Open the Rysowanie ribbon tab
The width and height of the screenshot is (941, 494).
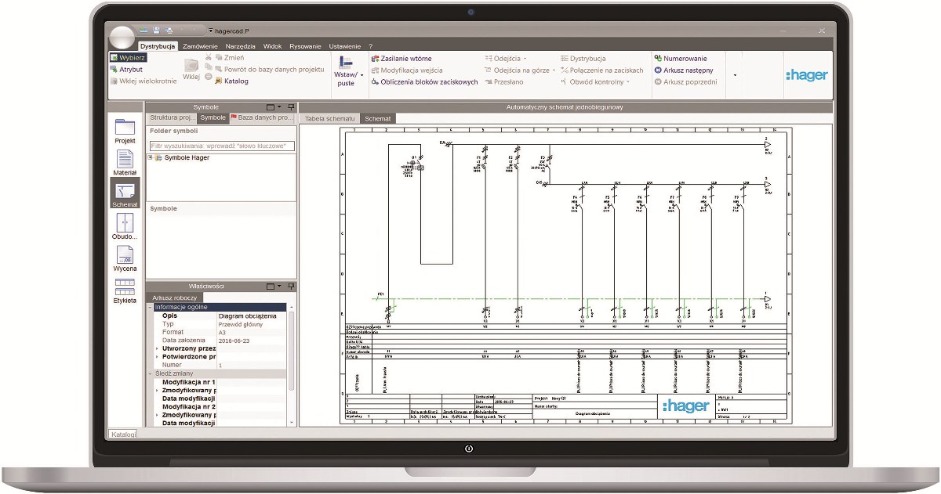tap(305, 47)
